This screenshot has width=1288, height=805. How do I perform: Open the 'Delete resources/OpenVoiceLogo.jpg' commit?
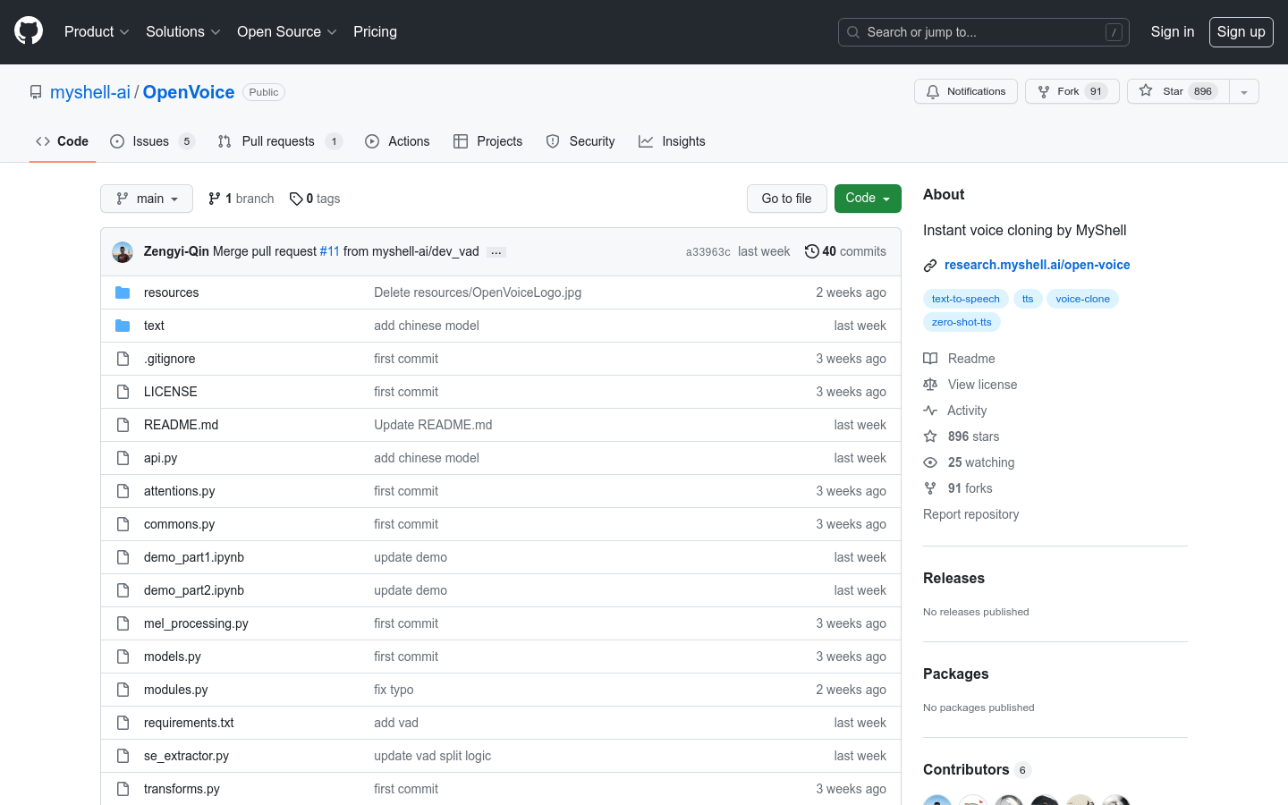pos(478,292)
